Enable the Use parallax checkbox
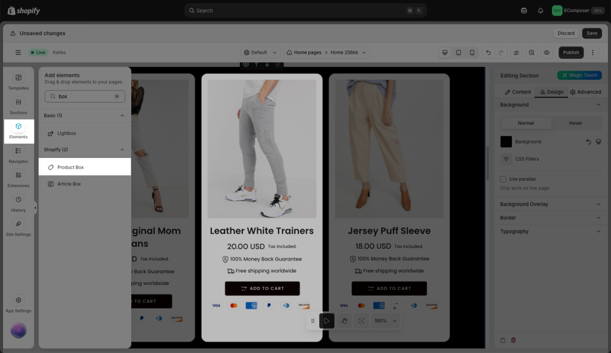Image resolution: width=611 pixels, height=353 pixels. [x=504, y=179]
